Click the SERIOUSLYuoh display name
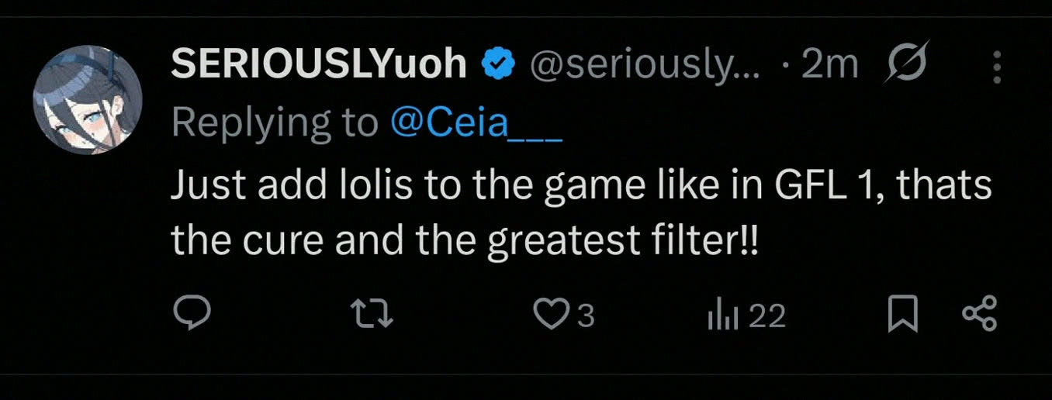Screen dimensions: 1052x400 pos(318,65)
